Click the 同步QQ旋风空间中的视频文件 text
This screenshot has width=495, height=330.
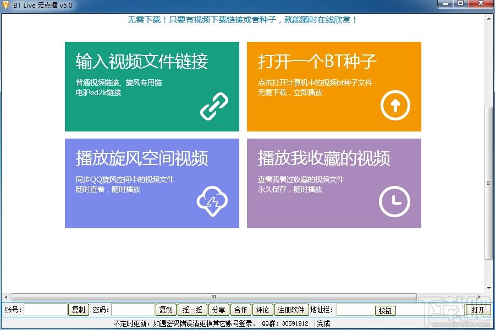[x=125, y=179]
